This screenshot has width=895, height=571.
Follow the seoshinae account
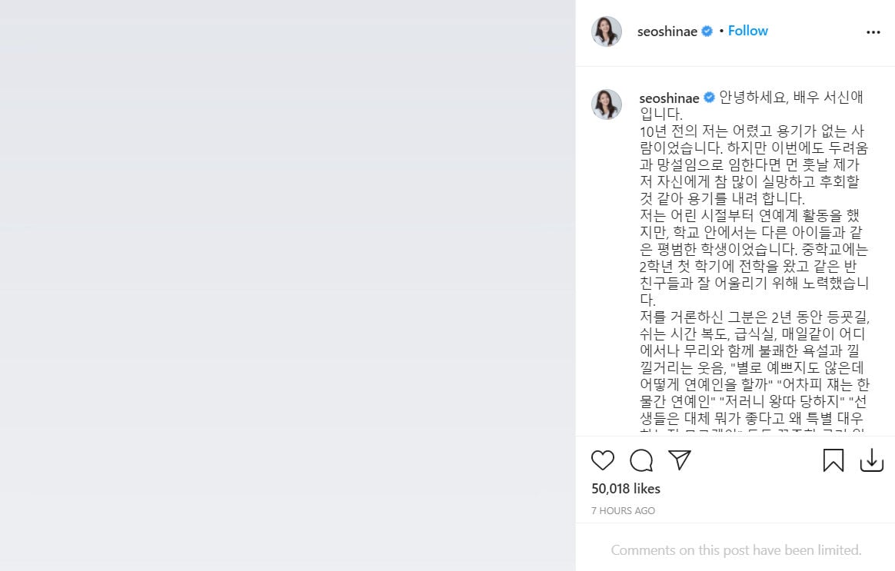click(747, 31)
